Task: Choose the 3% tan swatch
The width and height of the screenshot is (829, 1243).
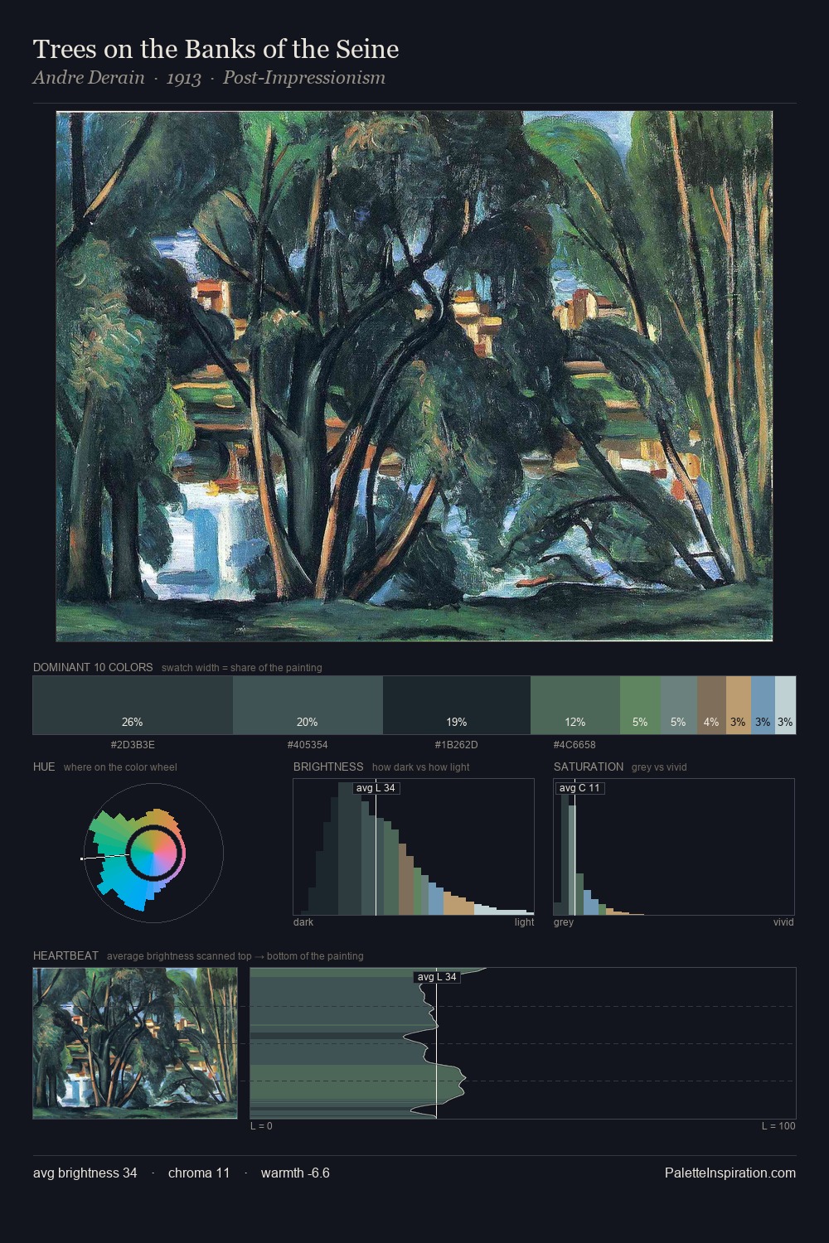Action: click(x=738, y=704)
